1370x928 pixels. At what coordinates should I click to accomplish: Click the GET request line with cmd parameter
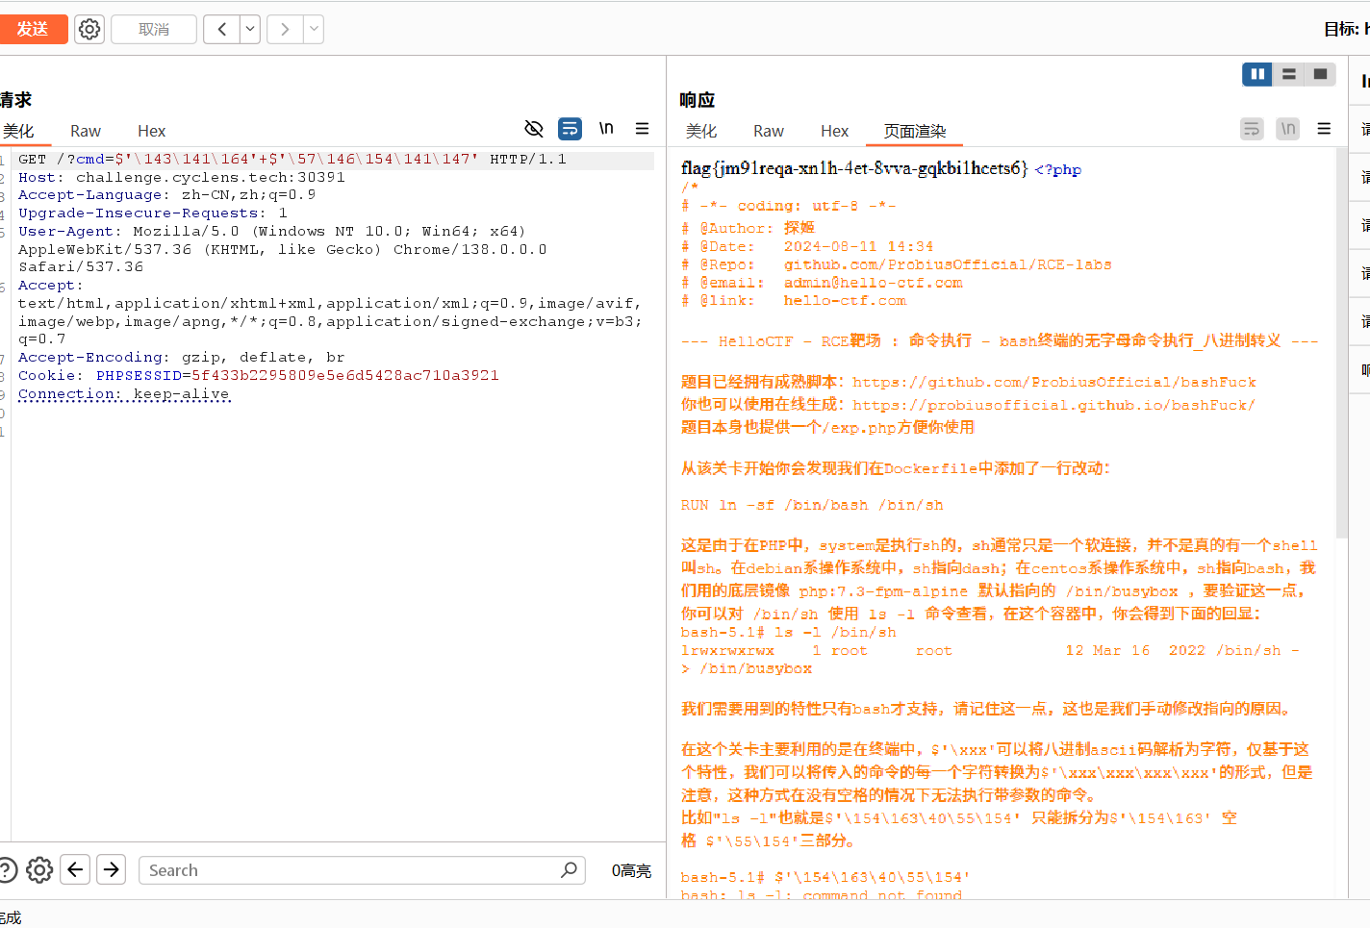coord(292,160)
